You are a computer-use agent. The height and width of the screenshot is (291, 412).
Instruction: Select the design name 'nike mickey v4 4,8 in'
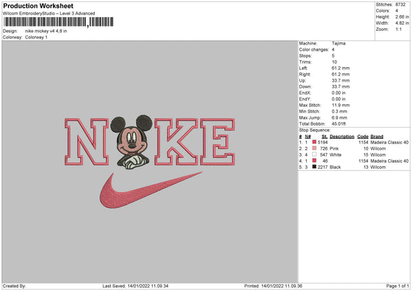(46, 31)
